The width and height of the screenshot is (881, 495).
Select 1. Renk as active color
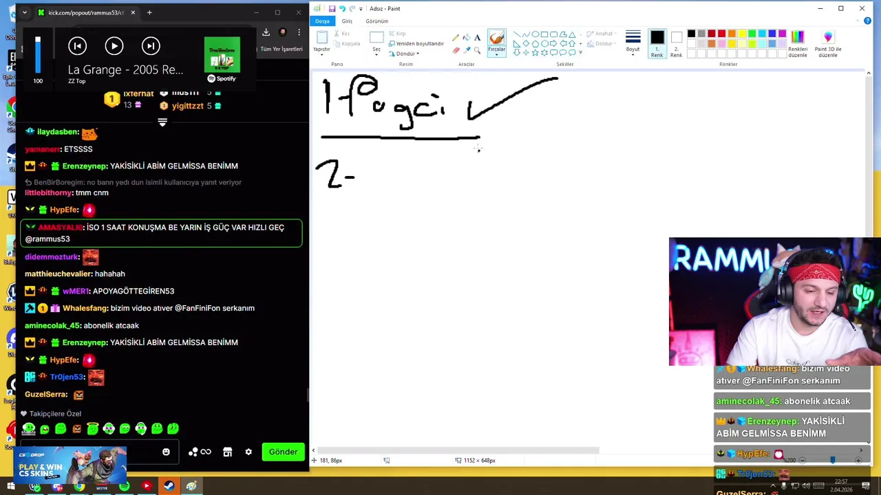(657, 44)
